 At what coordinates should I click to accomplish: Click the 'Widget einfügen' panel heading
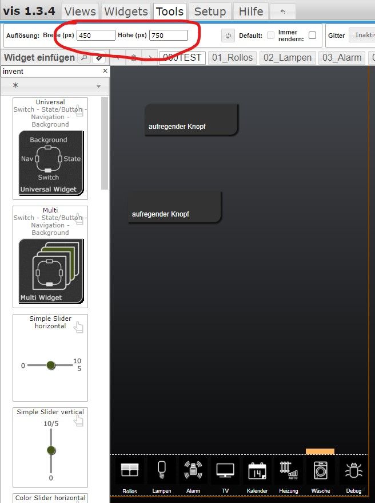pyautogui.click(x=39, y=58)
